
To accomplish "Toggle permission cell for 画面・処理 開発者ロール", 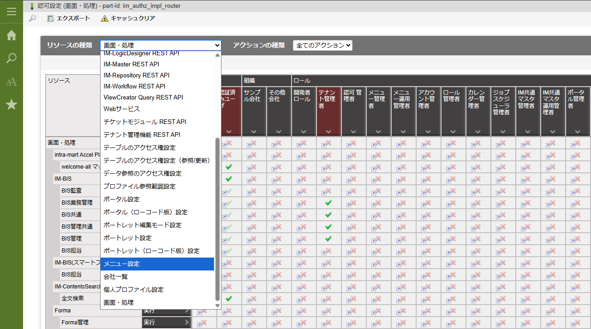I will [x=304, y=143].
